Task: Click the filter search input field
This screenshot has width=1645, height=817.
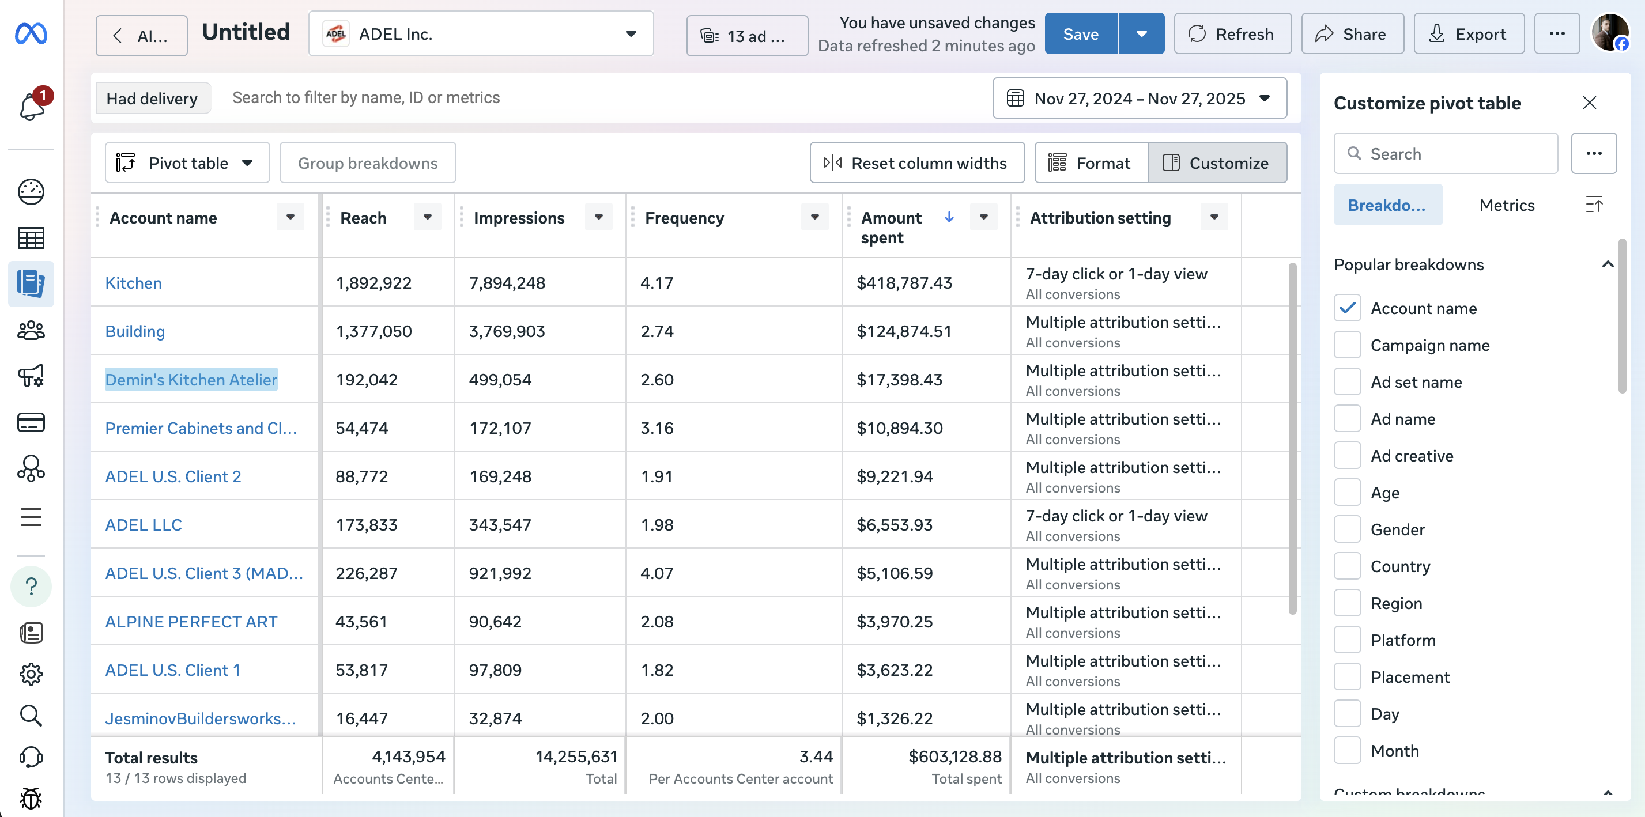Action: pyautogui.click(x=600, y=97)
